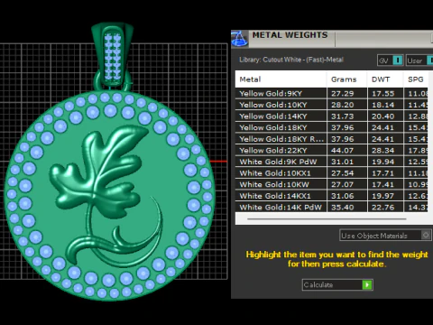Select White Gold:10KW row
Image resolution: width=433 pixels, height=325 pixels.
[x=331, y=184]
